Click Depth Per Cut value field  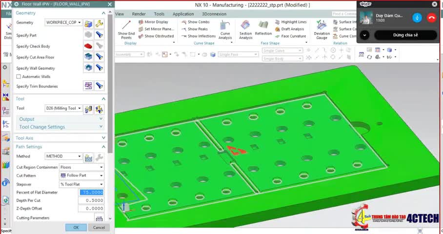click(91, 200)
